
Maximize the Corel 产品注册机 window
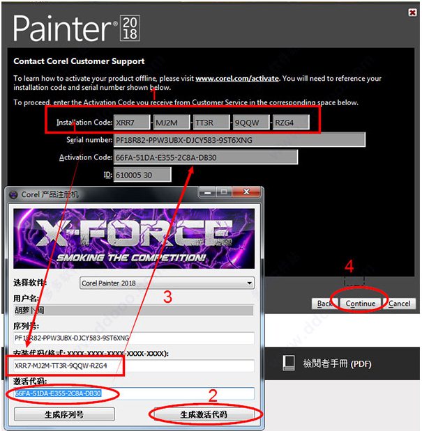(x=224, y=192)
